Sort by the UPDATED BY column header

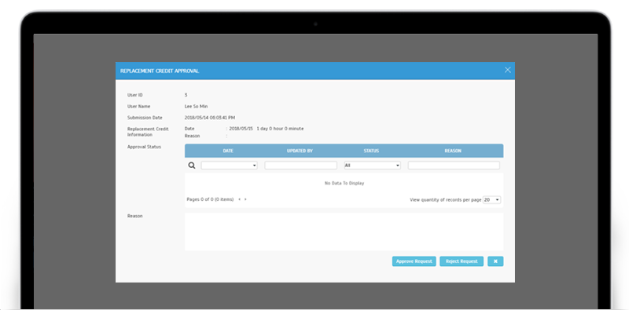pyautogui.click(x=300, y=151)
